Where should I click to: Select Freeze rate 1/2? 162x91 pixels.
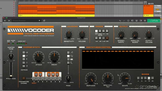[x=107, y=31]
